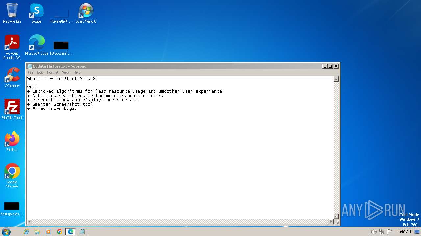The image size is (421, 236).
Task: Click the line "What's new in Start Menu 8:"
Action: [x=62, y=79]
